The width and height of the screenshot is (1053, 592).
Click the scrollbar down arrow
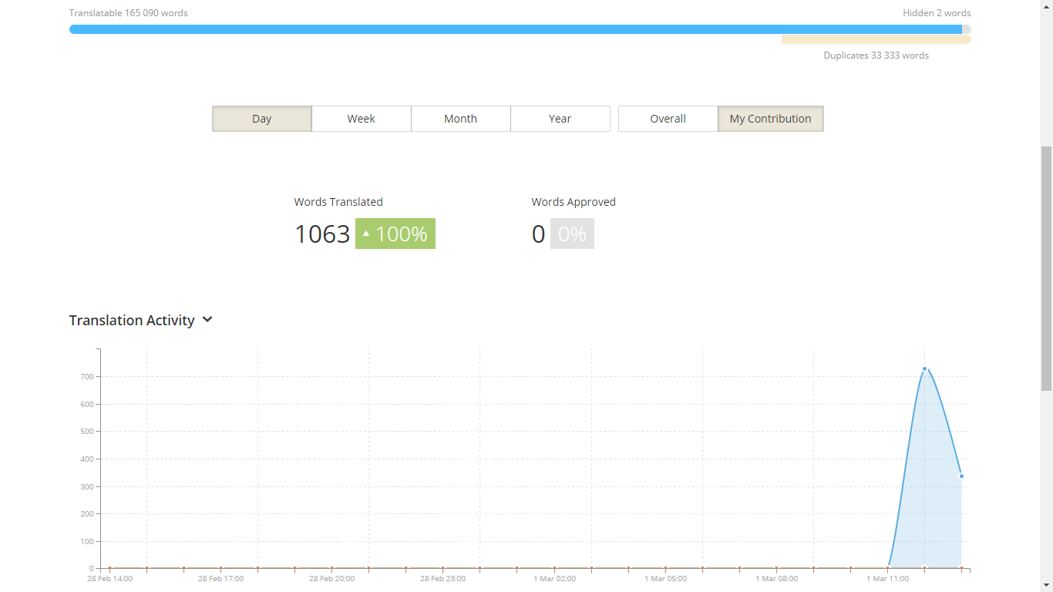coord(1046,585)
